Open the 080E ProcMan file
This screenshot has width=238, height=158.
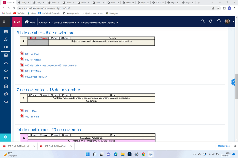pos(33,71)
